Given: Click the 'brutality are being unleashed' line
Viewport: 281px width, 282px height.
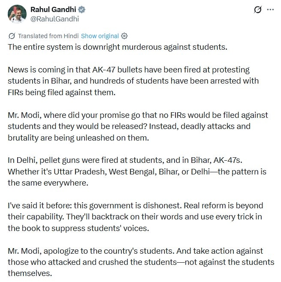Looking at the screenshot, I should pyautogui.click(x=79, y=138).
